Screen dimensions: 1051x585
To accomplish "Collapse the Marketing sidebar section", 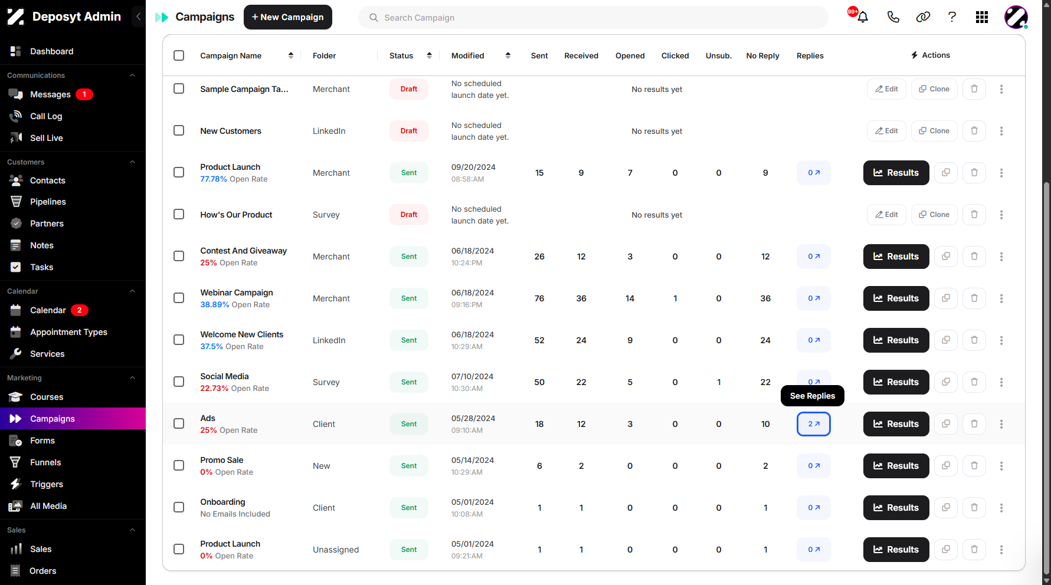I will click(x=132, y=378).
